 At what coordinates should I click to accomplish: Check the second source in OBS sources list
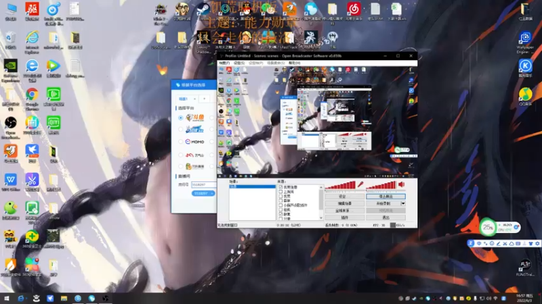coord(280,192)
